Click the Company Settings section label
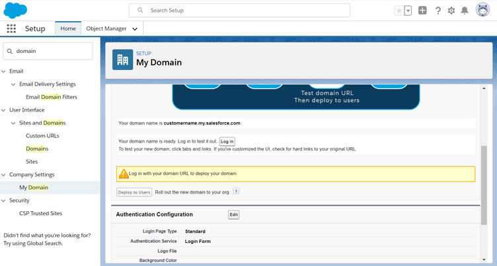Image resolution: width=497 pixels, height=266 pixels. tap(32, 174)
